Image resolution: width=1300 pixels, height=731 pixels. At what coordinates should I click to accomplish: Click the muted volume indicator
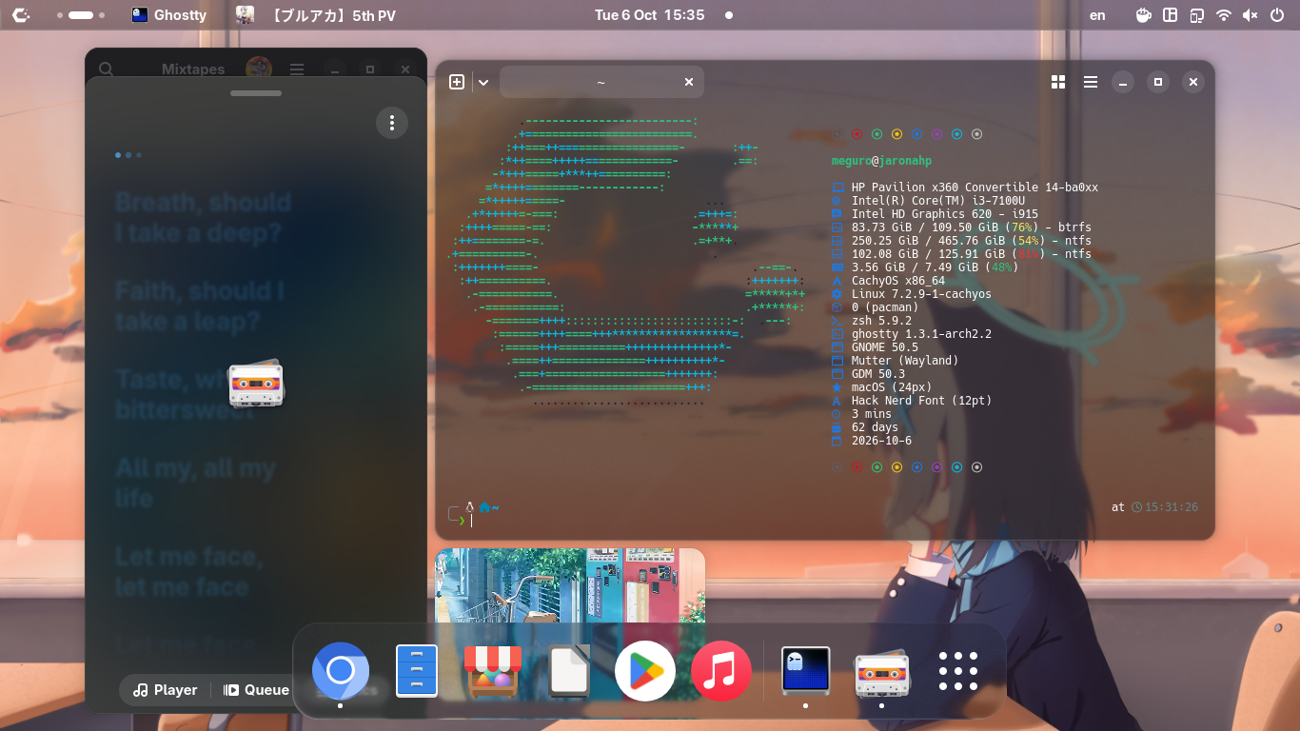1251,15
